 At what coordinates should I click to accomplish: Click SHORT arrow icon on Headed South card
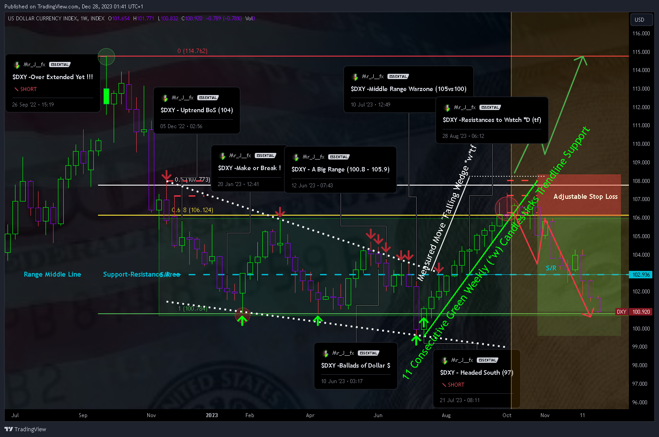point(444,385)
